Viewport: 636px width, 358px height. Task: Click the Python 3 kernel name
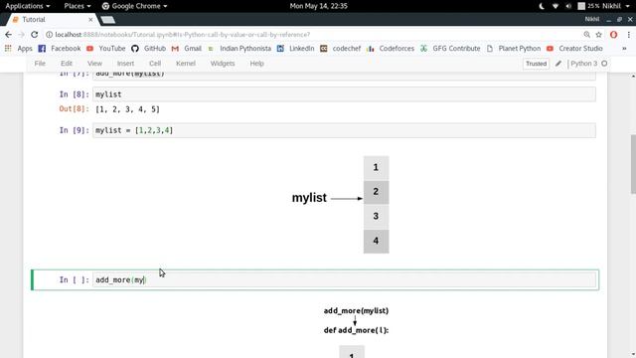(583, 64)
